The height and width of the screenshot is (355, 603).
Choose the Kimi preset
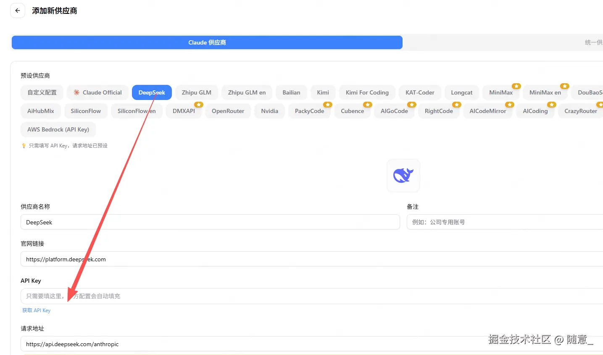(x=323, y=92)
